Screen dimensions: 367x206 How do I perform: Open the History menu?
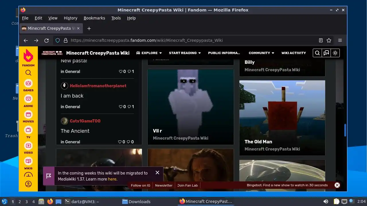(x=71, y=18)
